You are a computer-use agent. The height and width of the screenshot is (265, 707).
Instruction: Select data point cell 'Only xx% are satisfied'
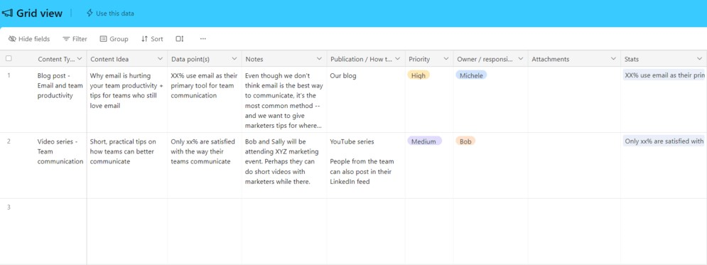tap(205, 166)
